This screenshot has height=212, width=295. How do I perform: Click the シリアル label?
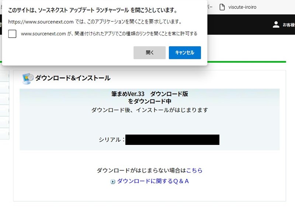[112, 140]
